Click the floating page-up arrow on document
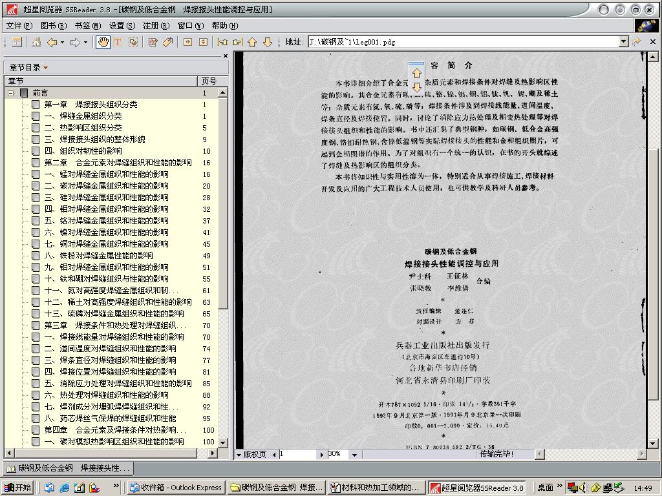 coord(417,74)
